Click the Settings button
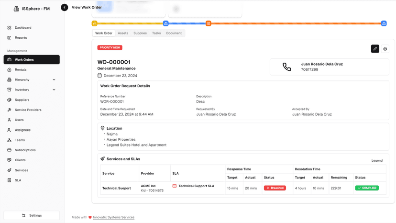Screen dimensions: 396x223 click(x=32, y=215)
